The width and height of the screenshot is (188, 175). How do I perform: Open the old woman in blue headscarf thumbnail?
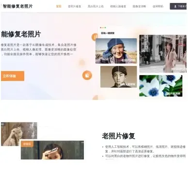[x=116, y=51]
